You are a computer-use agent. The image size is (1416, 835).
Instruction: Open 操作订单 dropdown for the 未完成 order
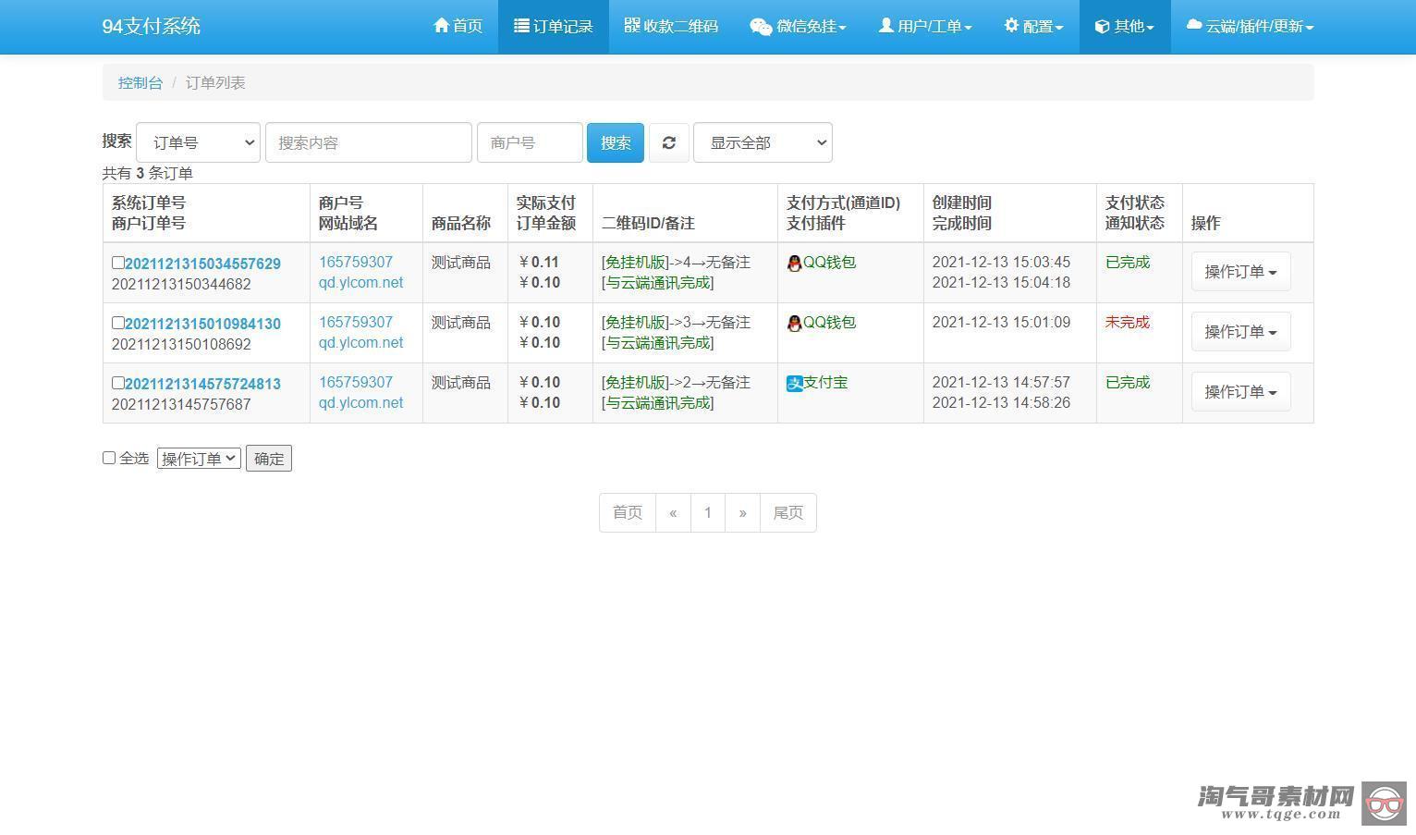point(1240,332)
